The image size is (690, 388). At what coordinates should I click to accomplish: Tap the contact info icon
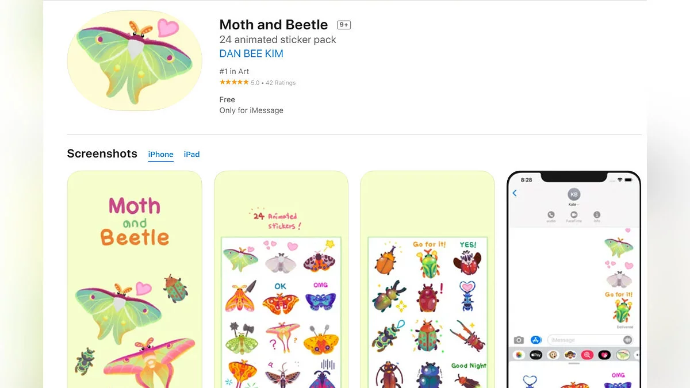click(596, 215)
